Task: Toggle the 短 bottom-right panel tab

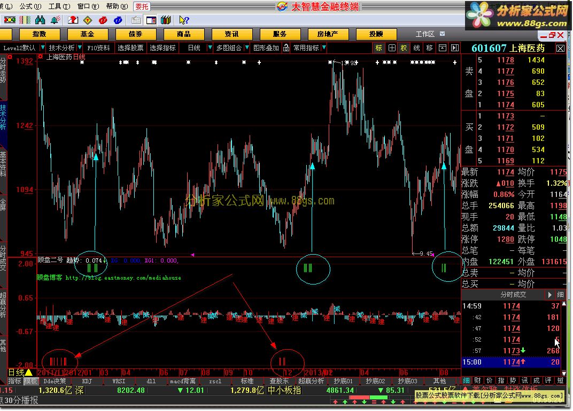Action: coord(560,381)
